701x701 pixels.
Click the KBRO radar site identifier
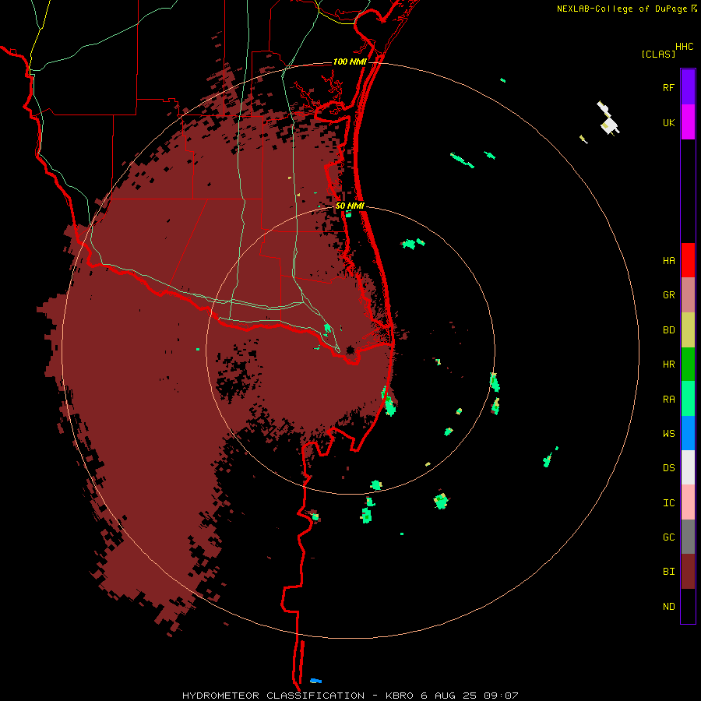coord(400,696)
